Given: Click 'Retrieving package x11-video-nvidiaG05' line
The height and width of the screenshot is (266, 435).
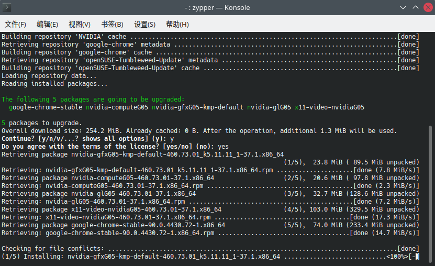Looking at the screenshot, I should (210, 209).
